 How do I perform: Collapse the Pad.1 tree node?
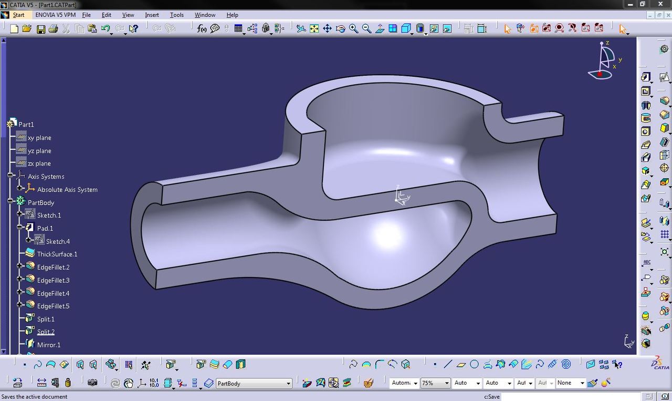pyautogui.click(x=20, y=227)
